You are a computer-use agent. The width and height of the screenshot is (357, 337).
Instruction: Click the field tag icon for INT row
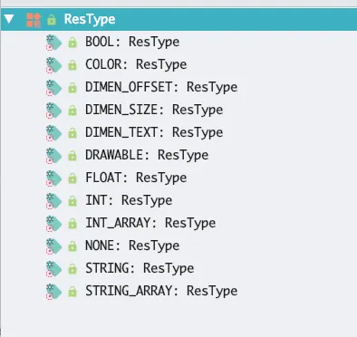pyautogui.click(x=53, y=201)
